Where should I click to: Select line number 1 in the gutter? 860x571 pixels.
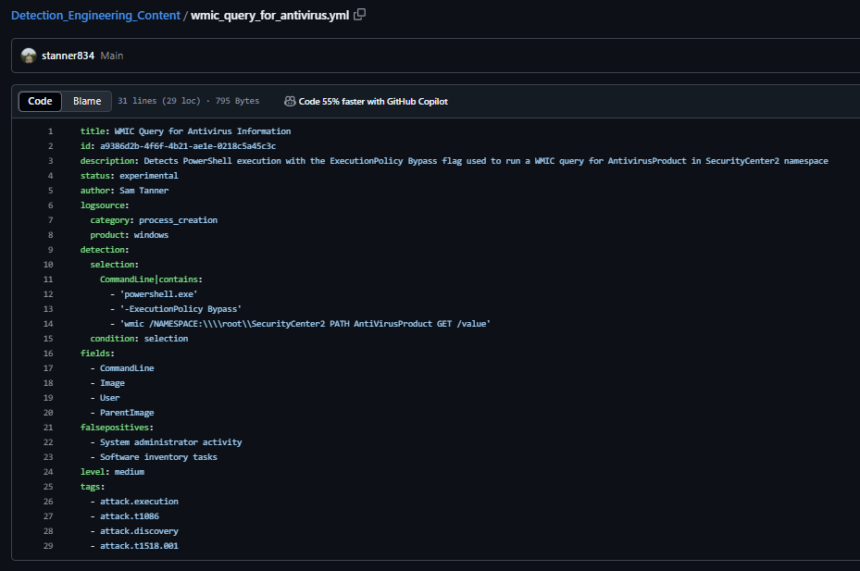(50, 131)
